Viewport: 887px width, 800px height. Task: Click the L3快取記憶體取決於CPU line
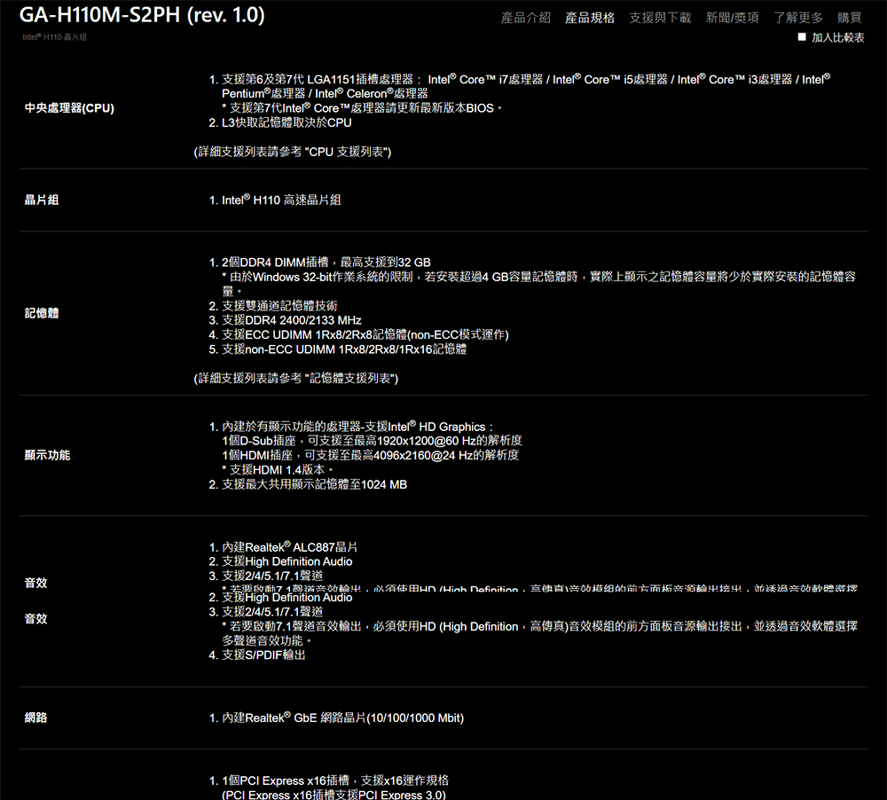287,122
